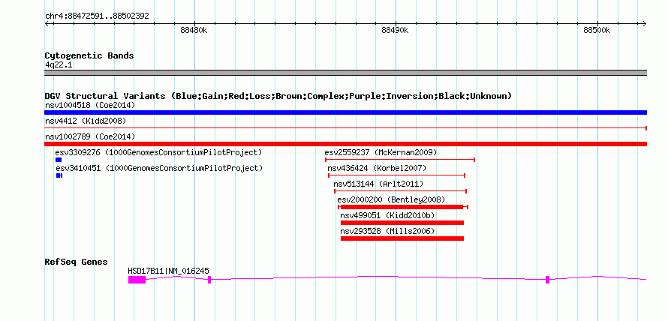Open the esv2000200 (Bentley2008) label
The width and height of the screenshot is (668, 321).
point(391,199)
